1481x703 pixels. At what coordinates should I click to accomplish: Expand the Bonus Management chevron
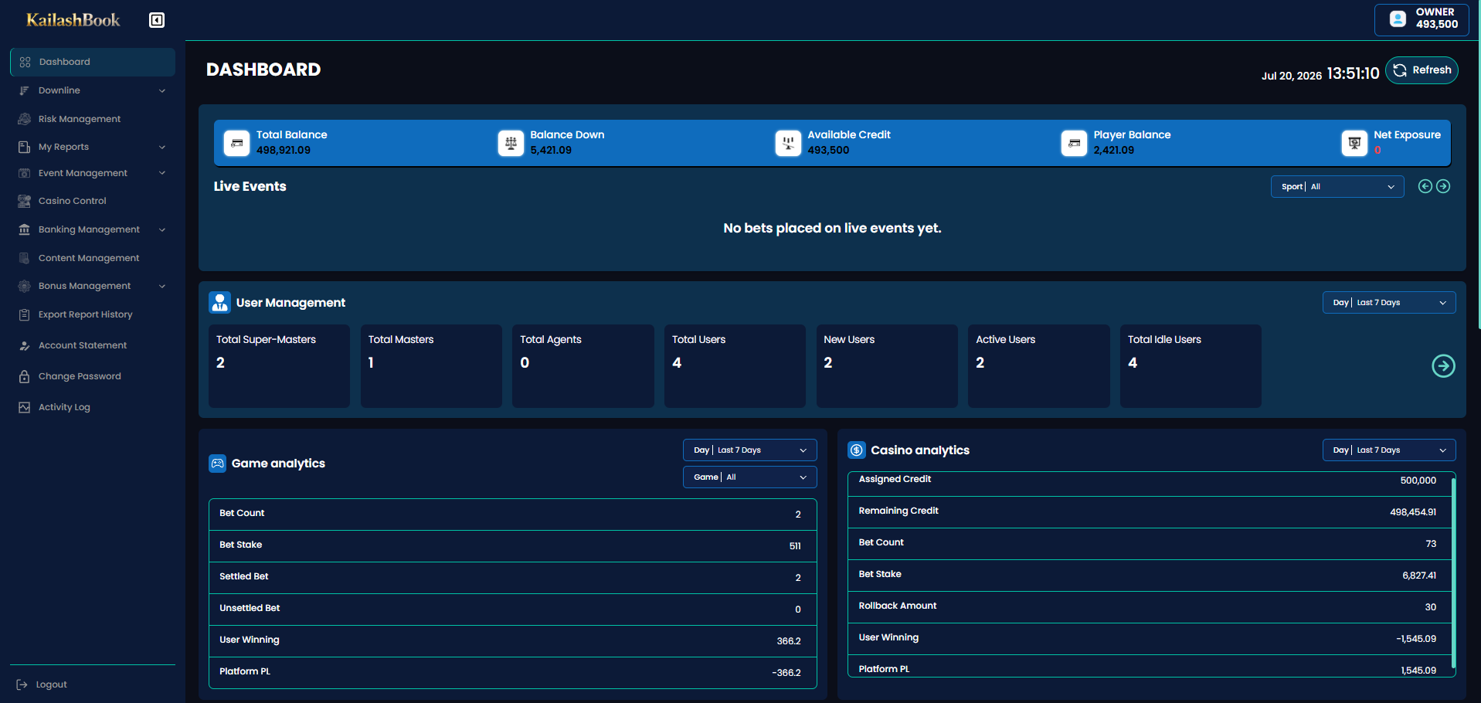(x=162, y=286)
